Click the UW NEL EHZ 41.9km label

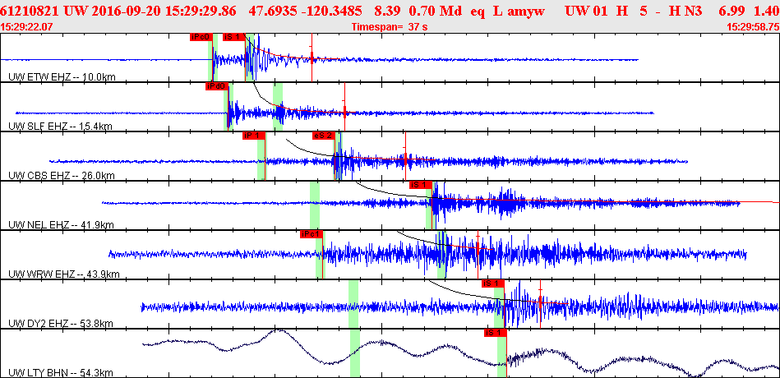(x=61, y=225)
